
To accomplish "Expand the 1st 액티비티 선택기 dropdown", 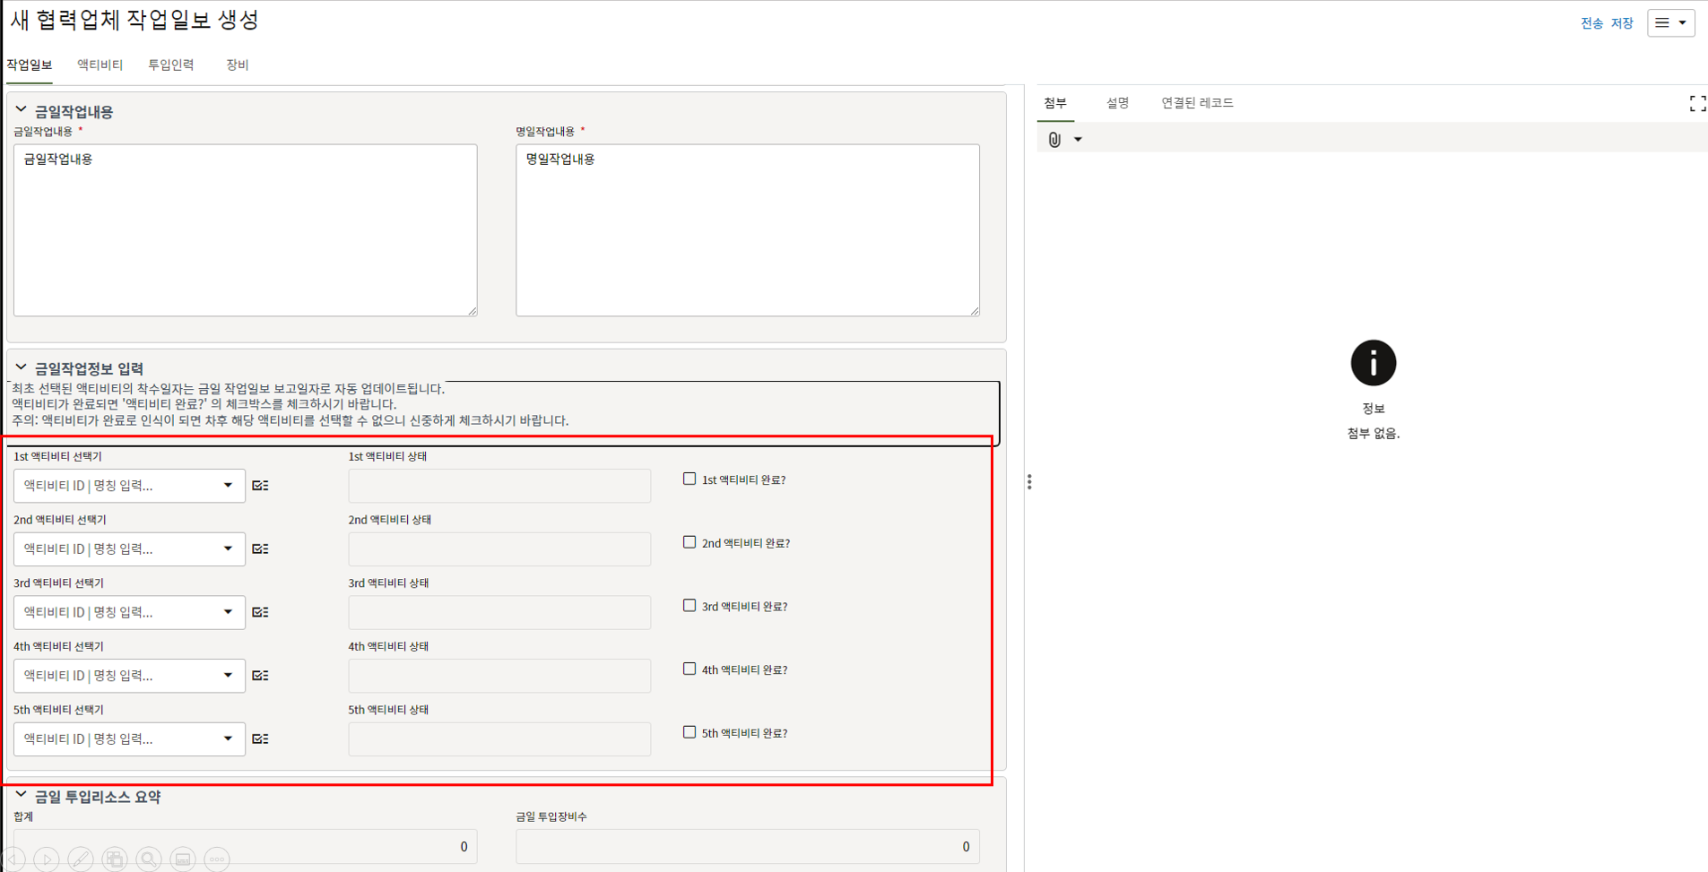I will point(228,486).
